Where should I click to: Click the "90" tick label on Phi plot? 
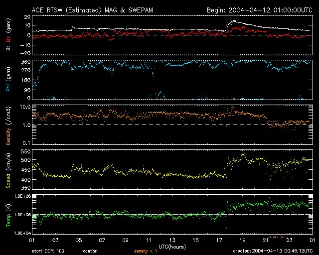28,90
